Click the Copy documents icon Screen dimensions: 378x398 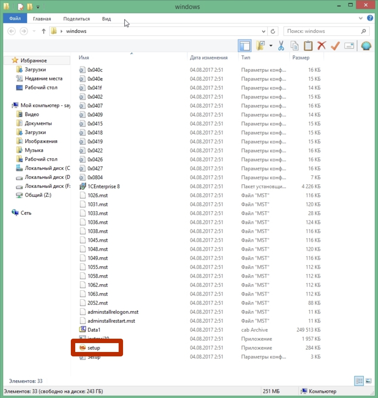click(x=295, y=46)
